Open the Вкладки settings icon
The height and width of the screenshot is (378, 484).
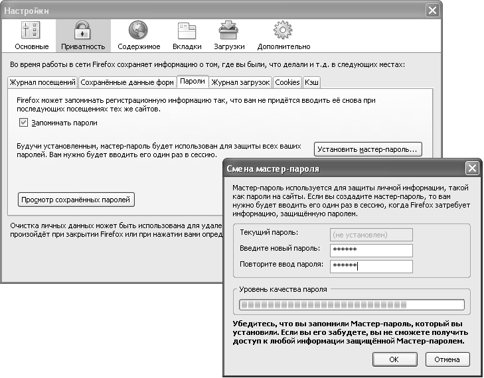click(x=186, y=31)
